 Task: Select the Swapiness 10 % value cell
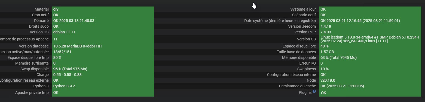[370, 69]
